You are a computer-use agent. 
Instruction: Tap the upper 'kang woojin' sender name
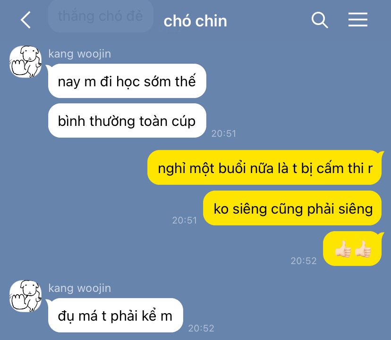80,54
